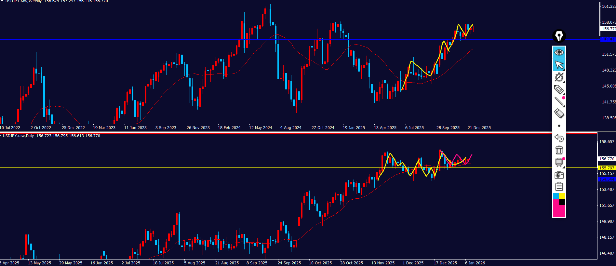The image size is (616, 266).
Task: Click the yellow 155.797 price label
Action: click(607, 168)
